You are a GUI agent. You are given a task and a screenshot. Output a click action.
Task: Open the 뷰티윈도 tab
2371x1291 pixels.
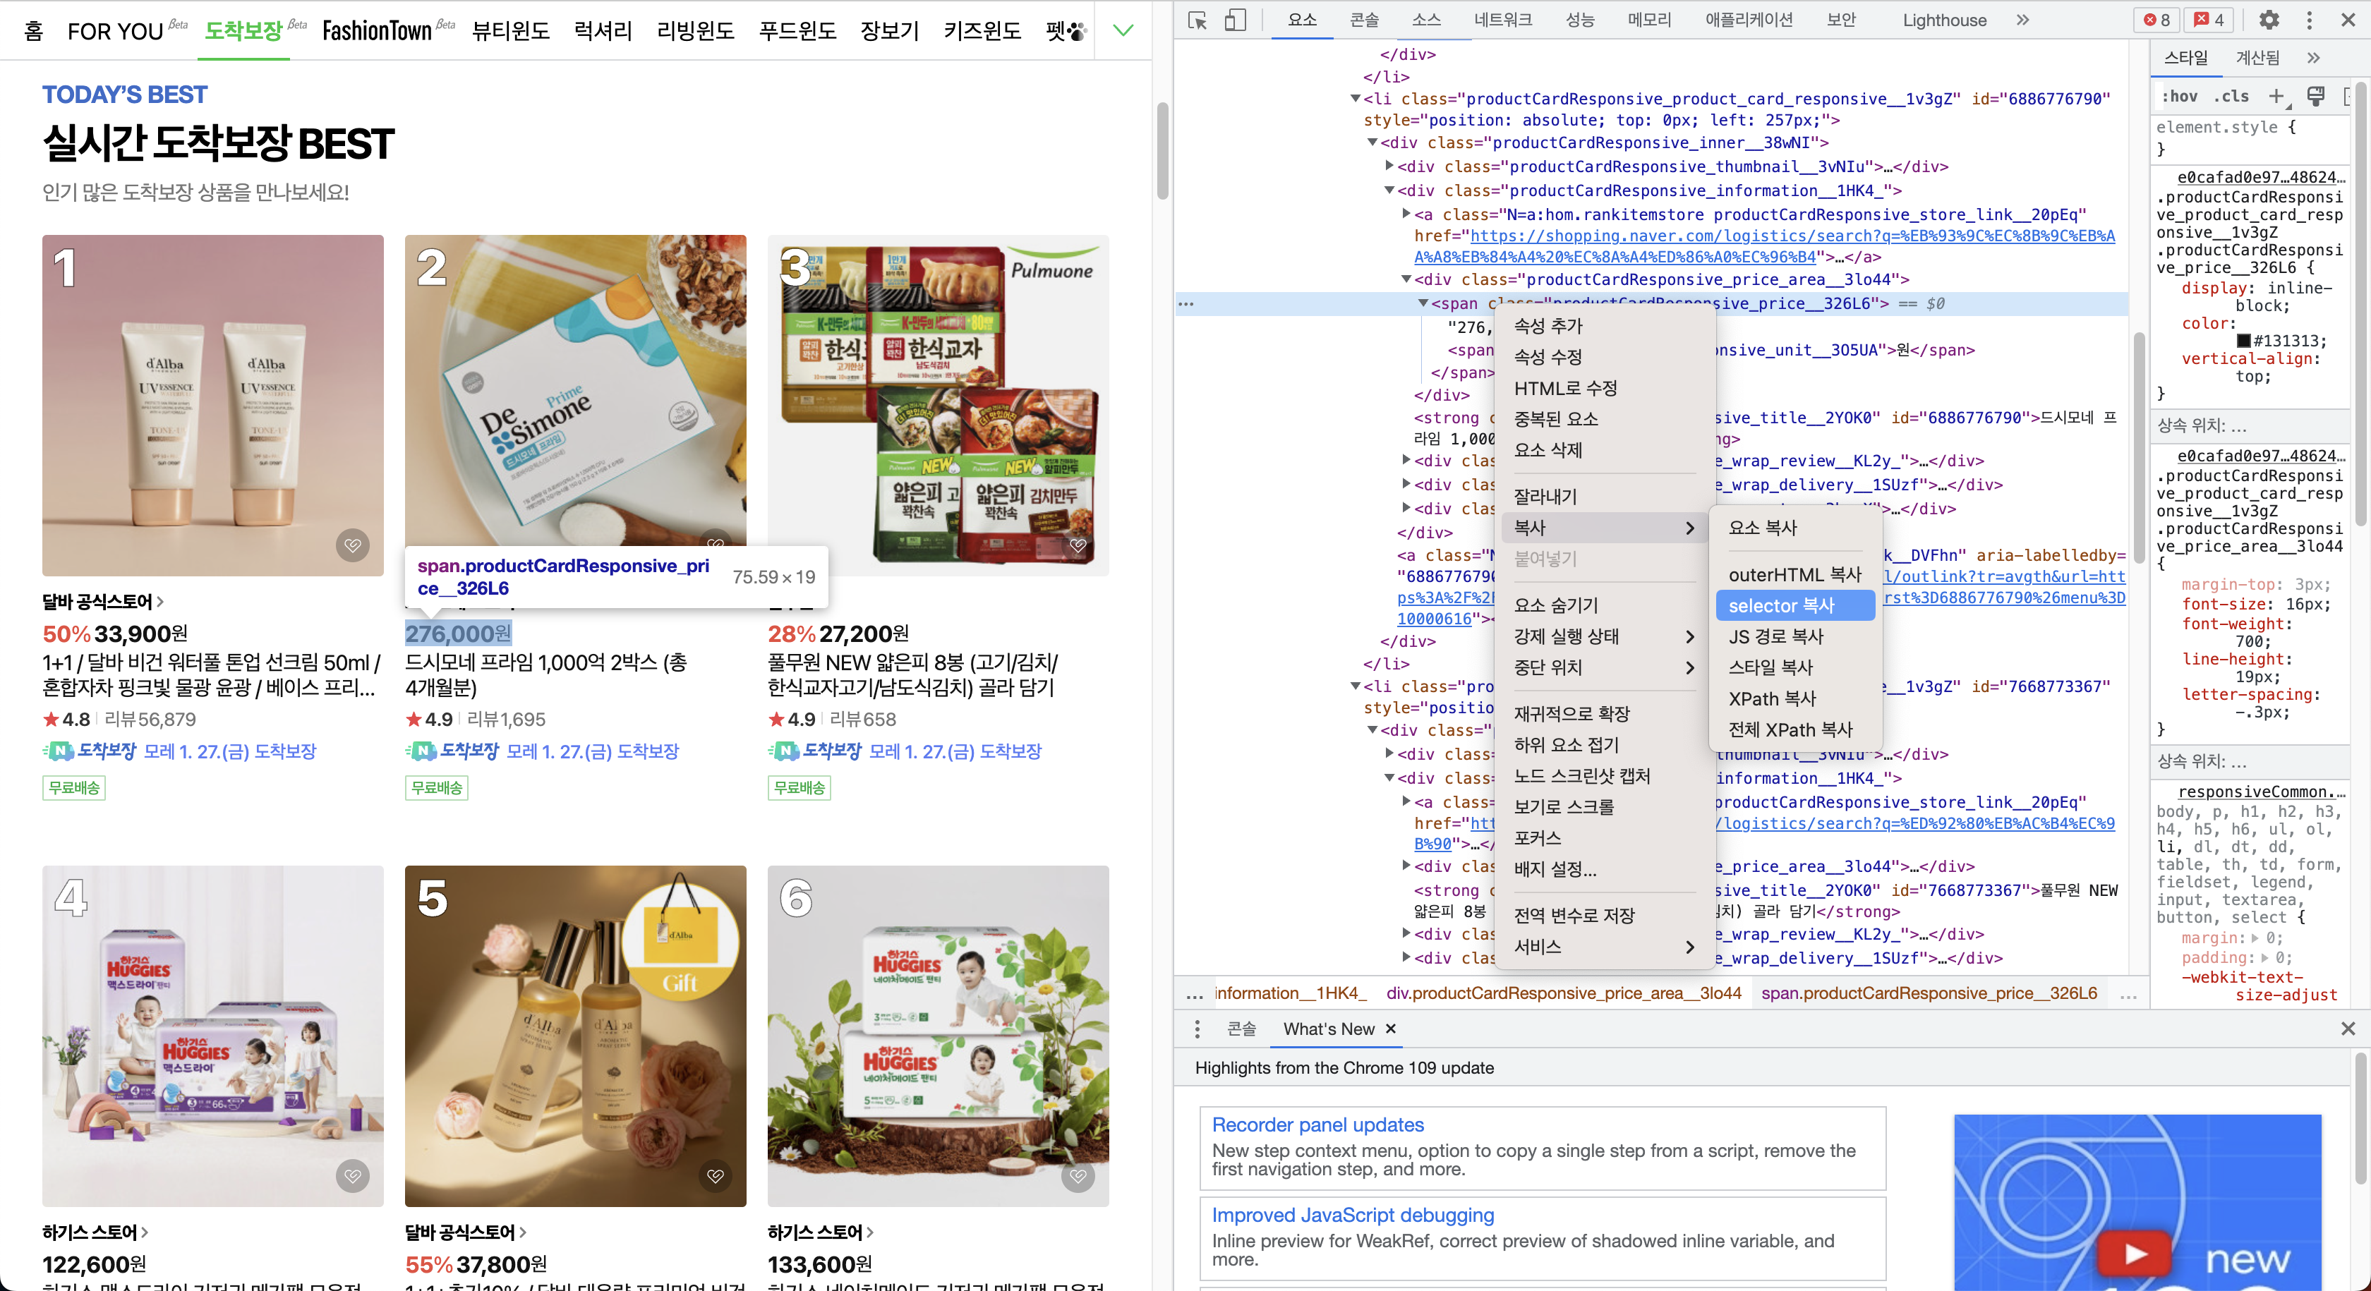(x=510, y=30)
